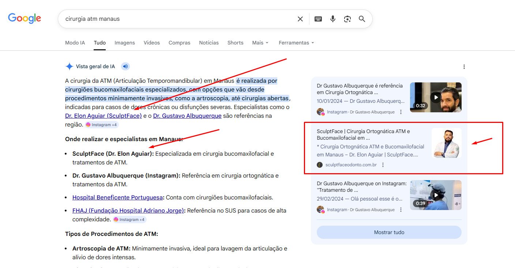The width and height of the screenshot is (515, 268).
Task: Open the on-screen keyboard icon
Action: (x=318, y=19)
